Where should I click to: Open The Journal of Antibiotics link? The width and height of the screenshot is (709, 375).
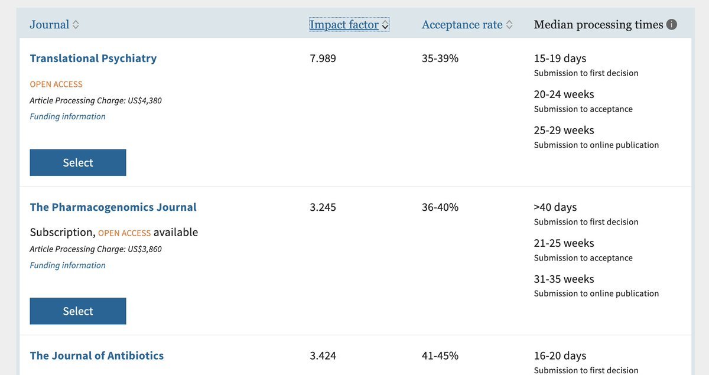(97, 356)
